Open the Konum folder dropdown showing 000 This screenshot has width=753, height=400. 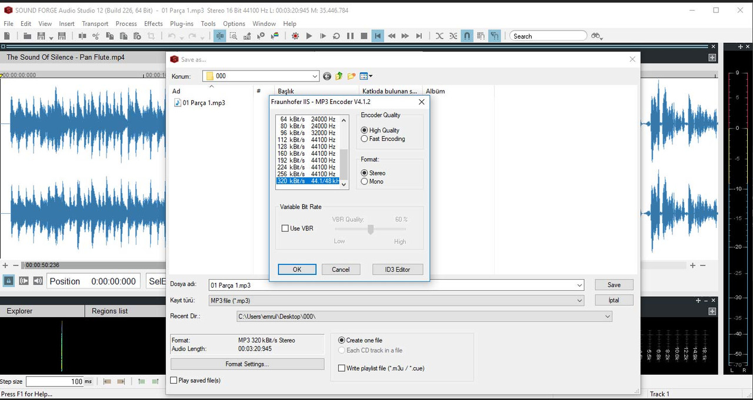[x=261, y=76]
